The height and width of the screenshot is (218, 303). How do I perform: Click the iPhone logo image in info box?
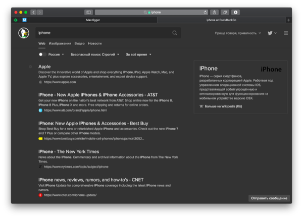click(271, 69)
